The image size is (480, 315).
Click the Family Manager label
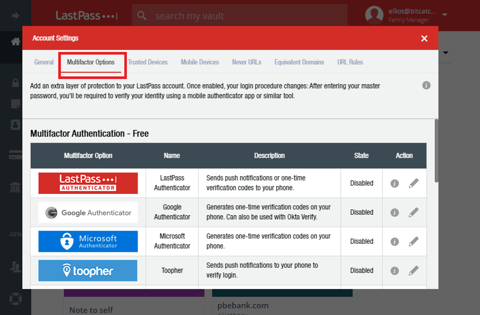click(409, 20)
